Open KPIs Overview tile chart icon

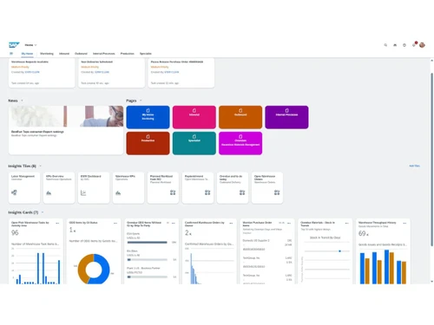coord(49,192)
